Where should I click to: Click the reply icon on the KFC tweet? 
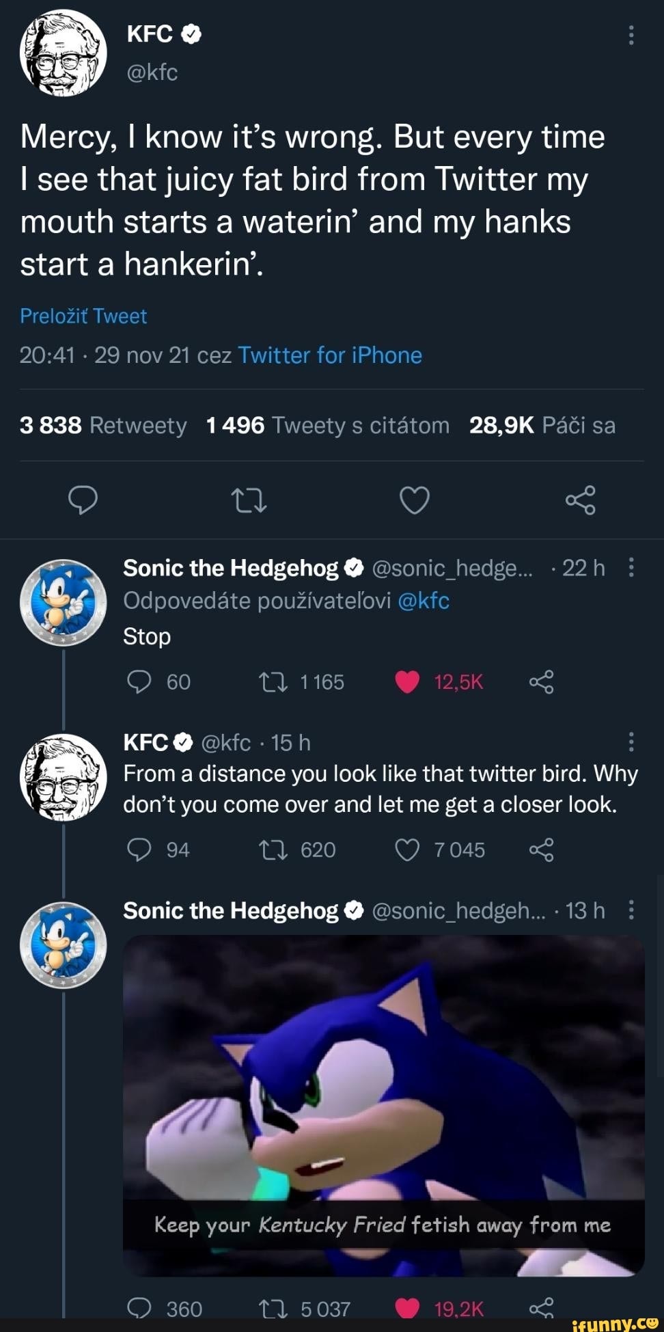(85, 500)
